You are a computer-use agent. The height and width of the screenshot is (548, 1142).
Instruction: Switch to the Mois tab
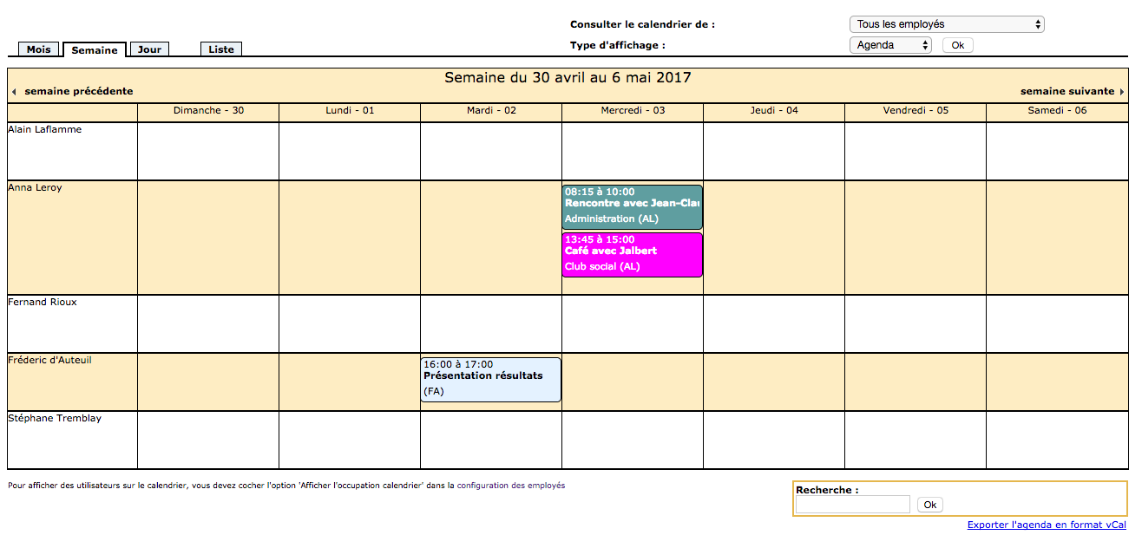tap(39, 49)
